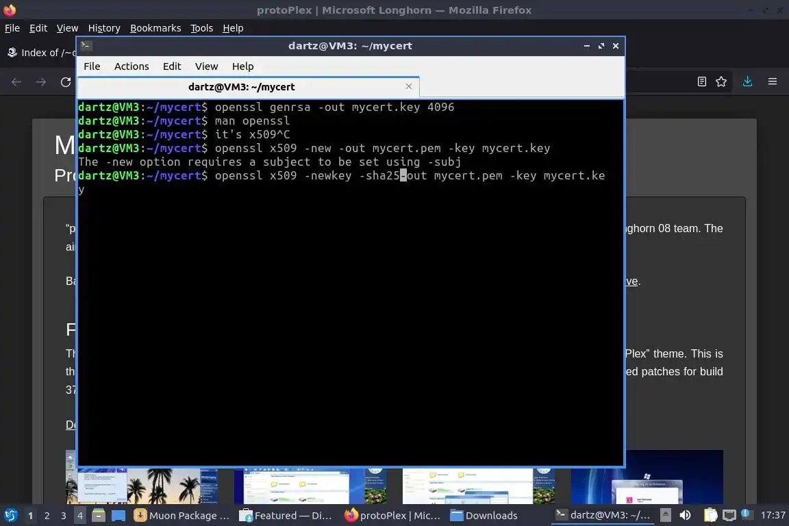The image size is (789, 526).
Task: Click 'The -new option requires a subject' message
Action: 270,162
